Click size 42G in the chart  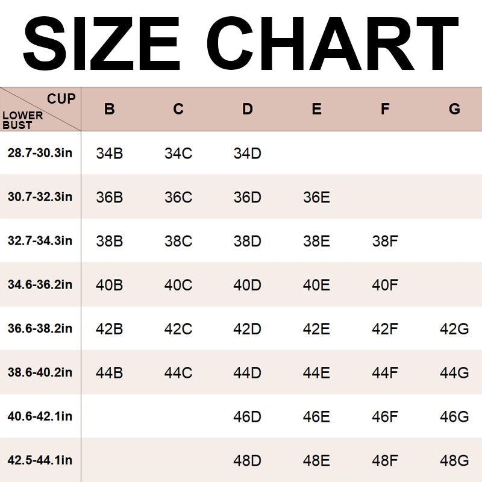455,329
